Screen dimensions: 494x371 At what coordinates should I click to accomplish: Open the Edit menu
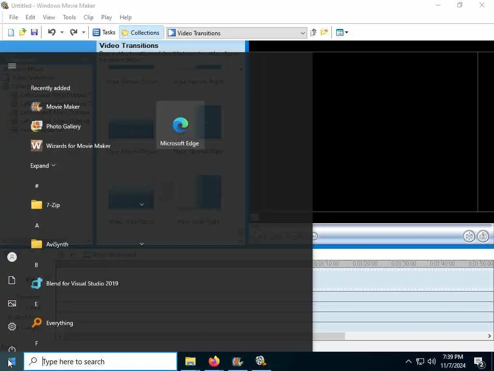coord(30,17)
